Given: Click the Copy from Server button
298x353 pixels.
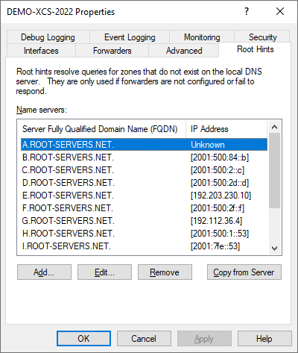Looking at the screenshot, I should point(244,272).
